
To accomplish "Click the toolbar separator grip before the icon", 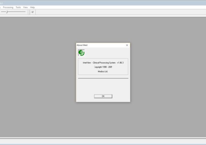I will [x=29, y=12].
